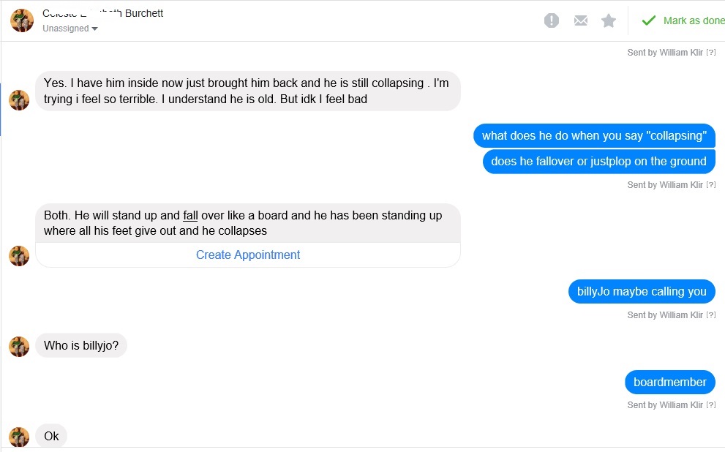725x452 pixels.
Task: Star this conversation with the star icon
Action: (x=609, y=20)
